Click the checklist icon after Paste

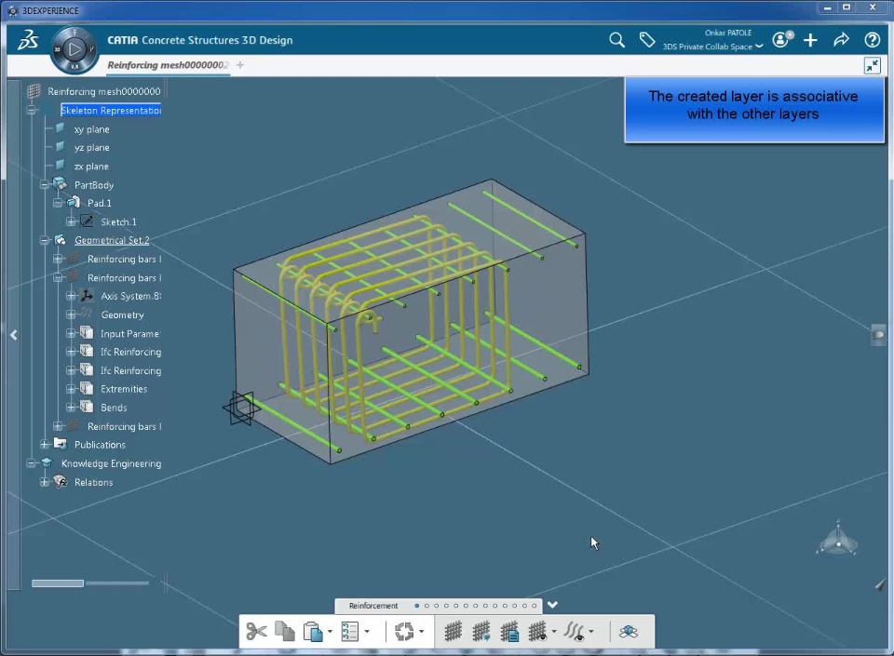point(349,632)
